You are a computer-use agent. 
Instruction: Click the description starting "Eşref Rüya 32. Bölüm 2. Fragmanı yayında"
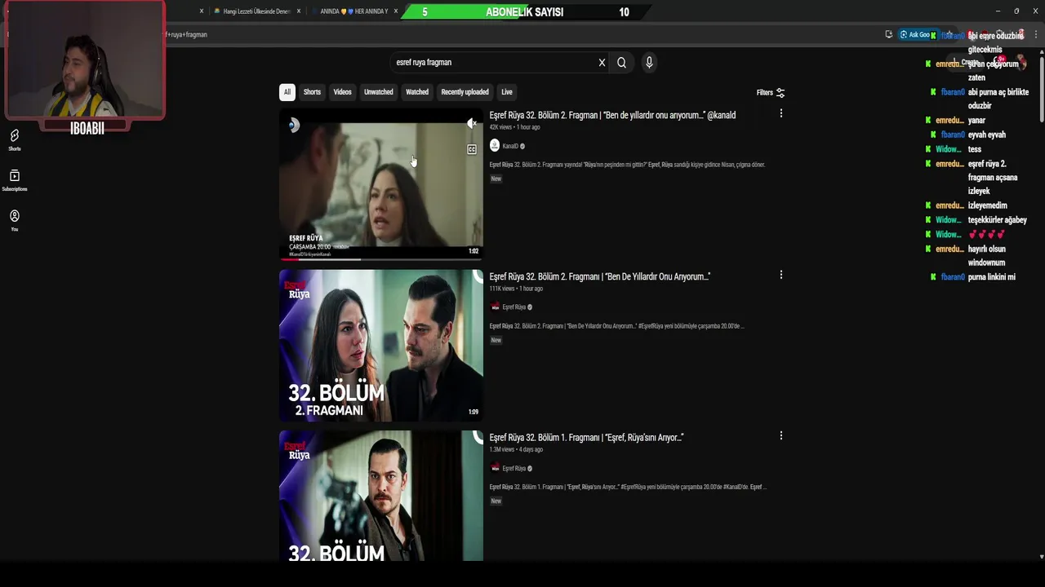(627, 165)
